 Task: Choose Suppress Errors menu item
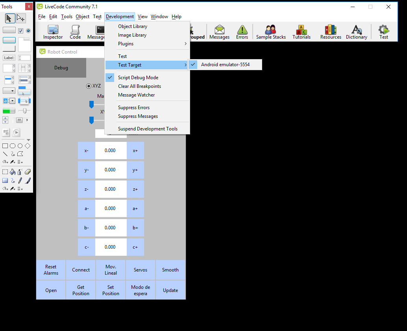tap(147, 108)
